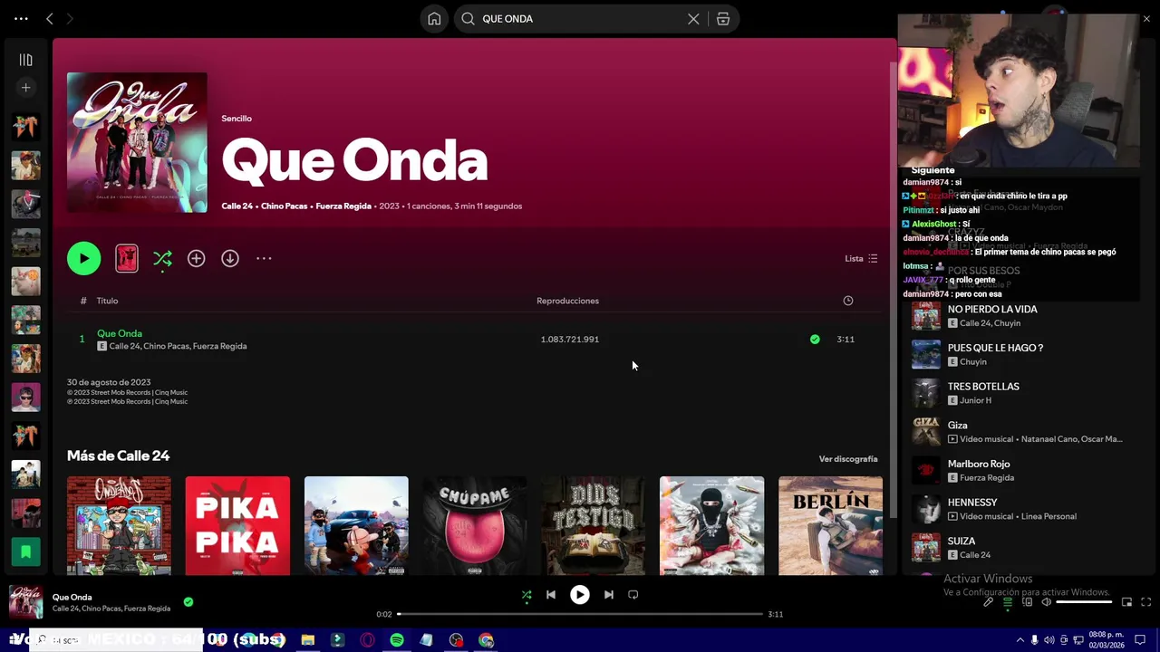Open the Windows notification center icon
The height and width of the screenshot is (652, 1160).
(1141, 639)
